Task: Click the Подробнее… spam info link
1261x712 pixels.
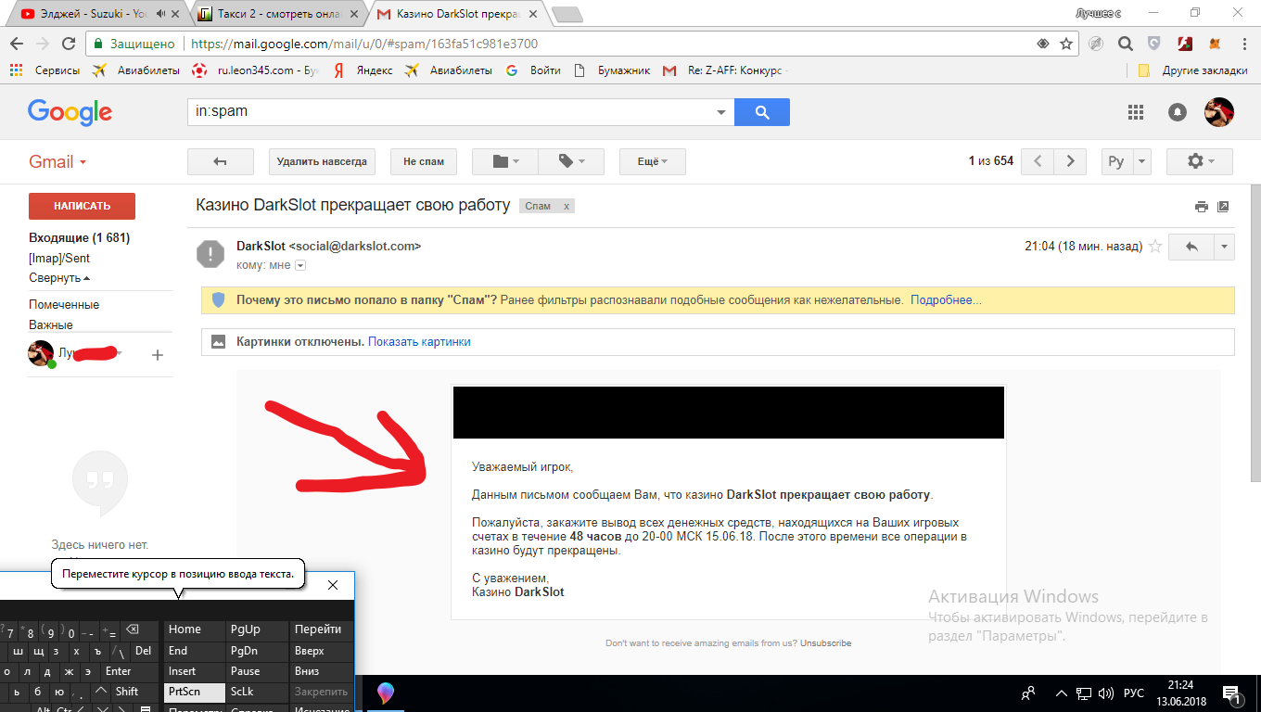Action: pos(946,300)
